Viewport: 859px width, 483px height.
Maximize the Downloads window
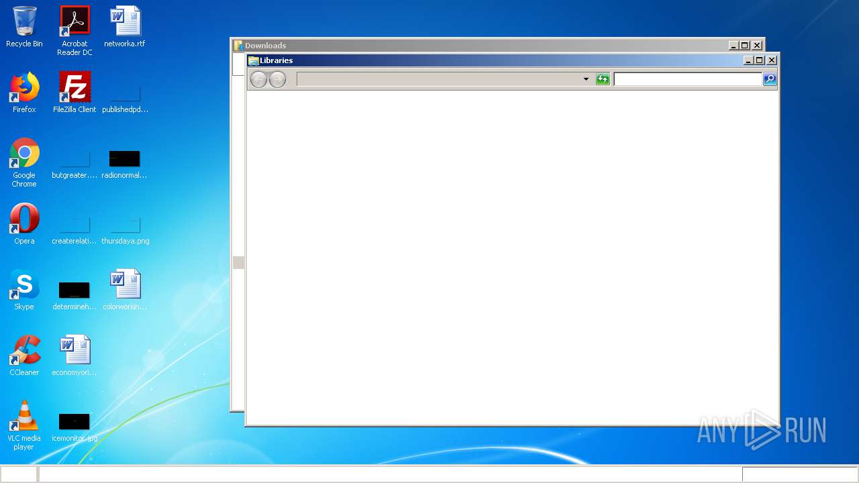[745, 46]
